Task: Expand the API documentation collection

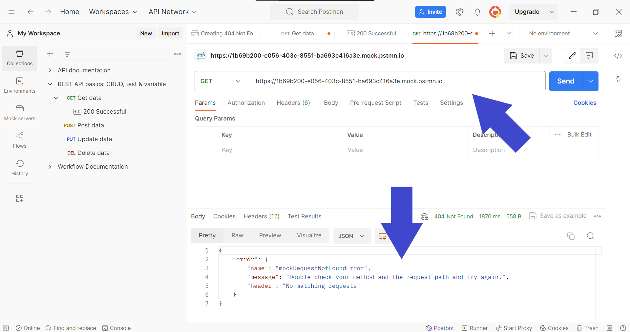Action: 50,70
